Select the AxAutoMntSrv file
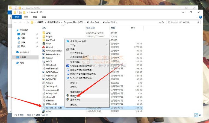 point(52,54)
